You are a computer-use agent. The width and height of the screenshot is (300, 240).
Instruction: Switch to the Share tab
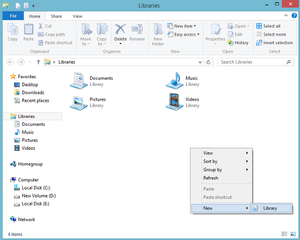point(56,17)
